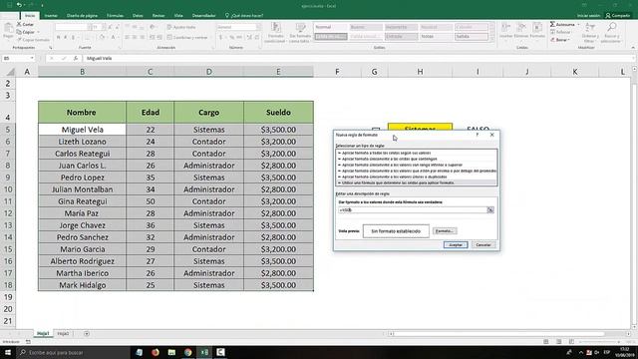
Task: Expand cell styles gallery more arrow
Action: (x=492, y=38)
